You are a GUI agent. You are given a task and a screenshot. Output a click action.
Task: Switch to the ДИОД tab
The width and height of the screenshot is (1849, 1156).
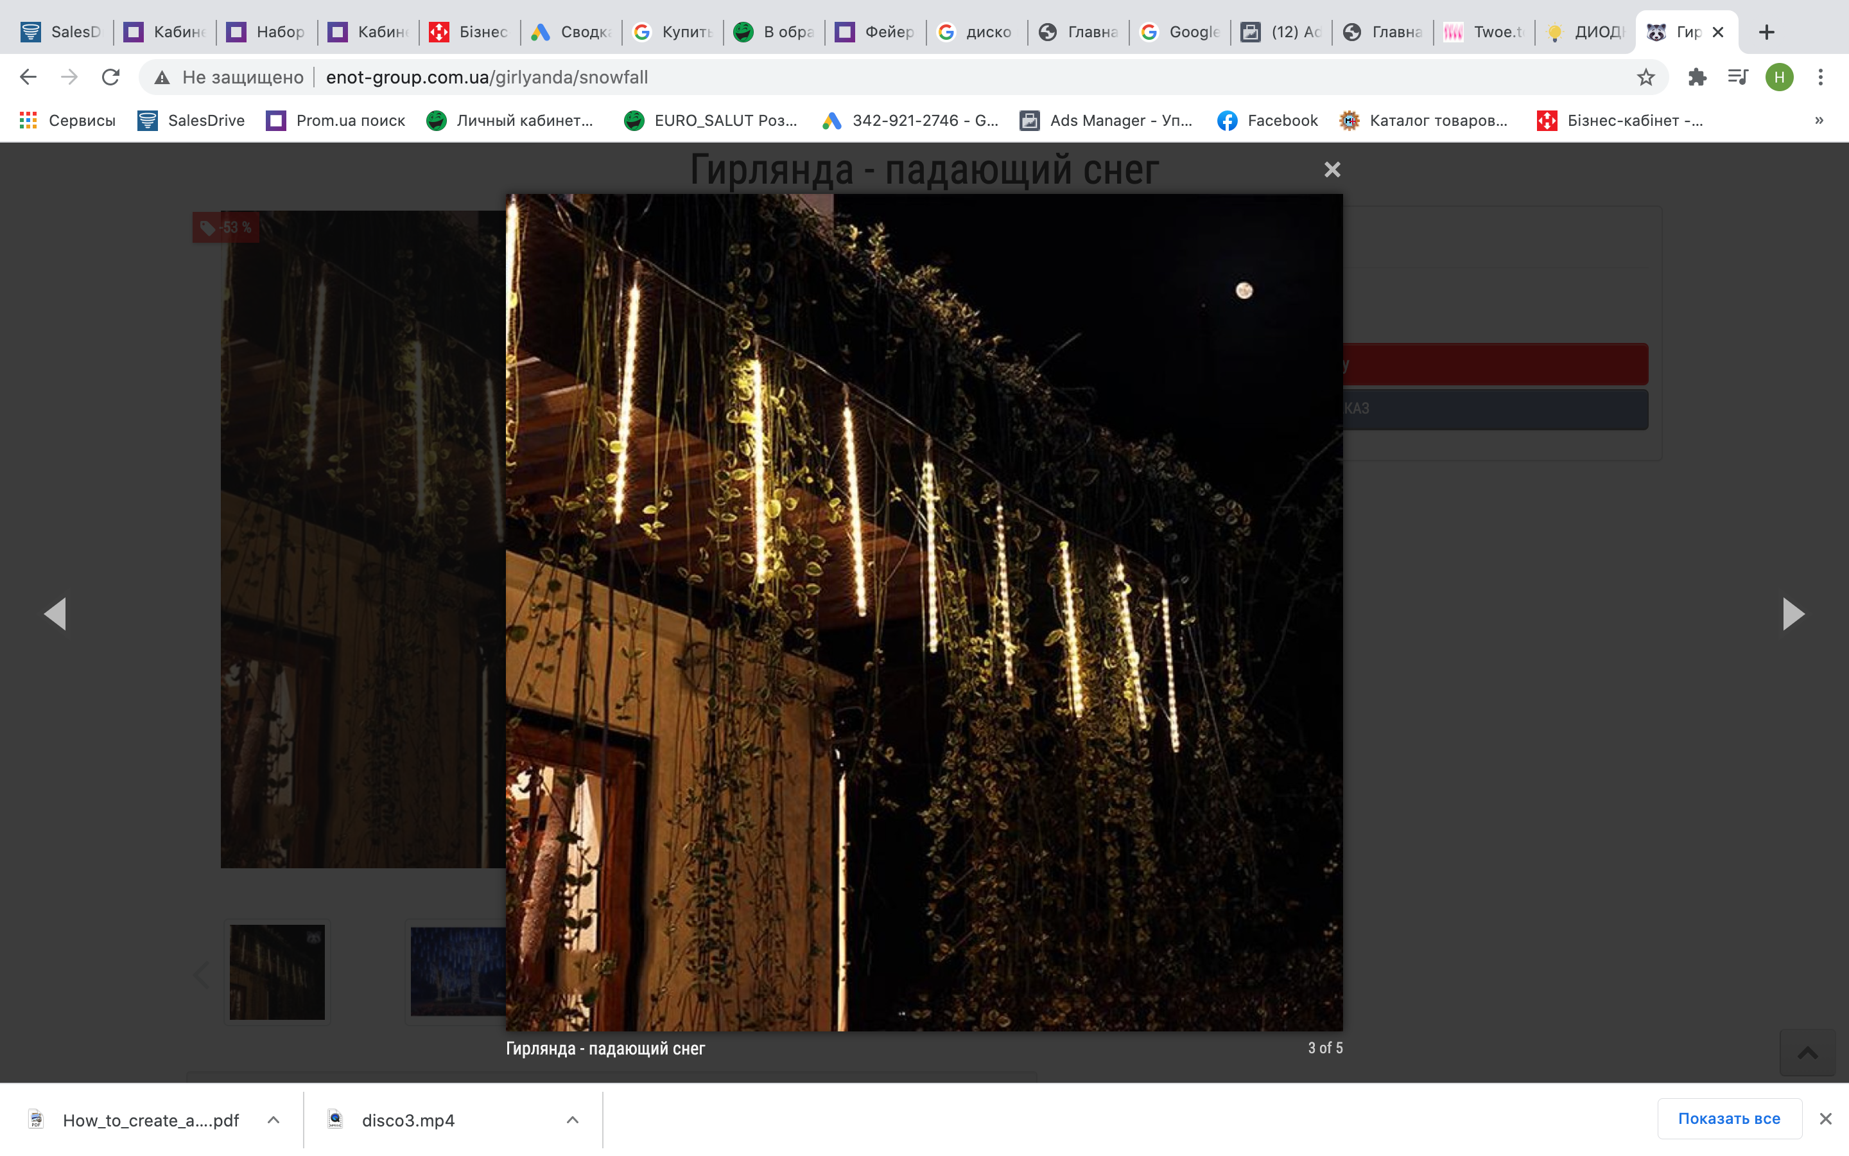1585,32
